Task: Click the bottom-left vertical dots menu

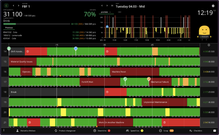Action: pos(4,130)
